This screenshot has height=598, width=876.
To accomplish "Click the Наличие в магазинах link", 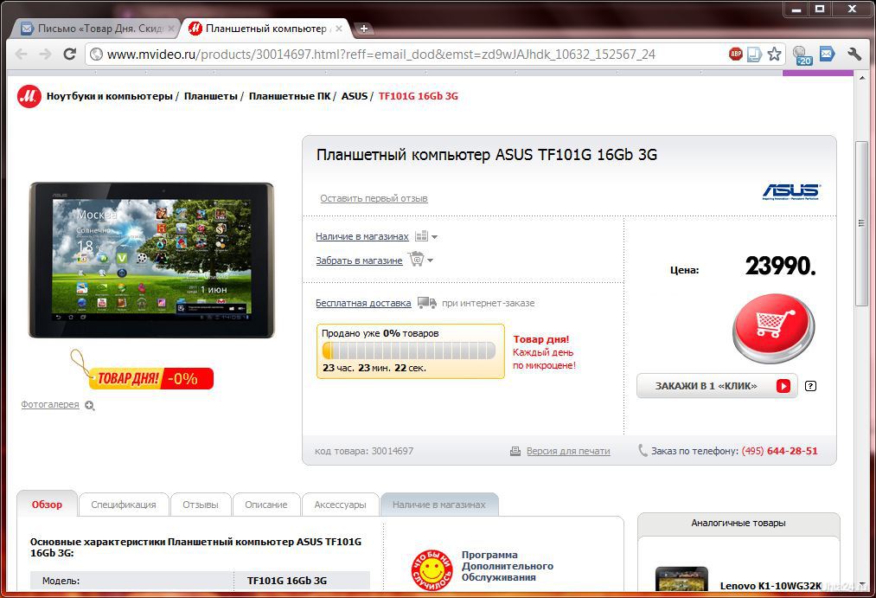I will point(362,236).
